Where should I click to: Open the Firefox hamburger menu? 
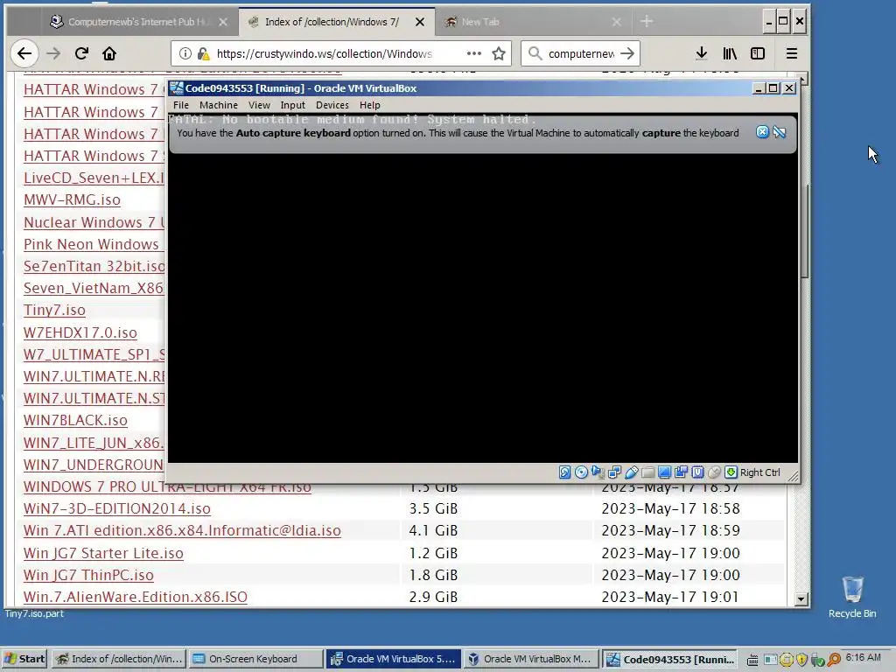791,53
